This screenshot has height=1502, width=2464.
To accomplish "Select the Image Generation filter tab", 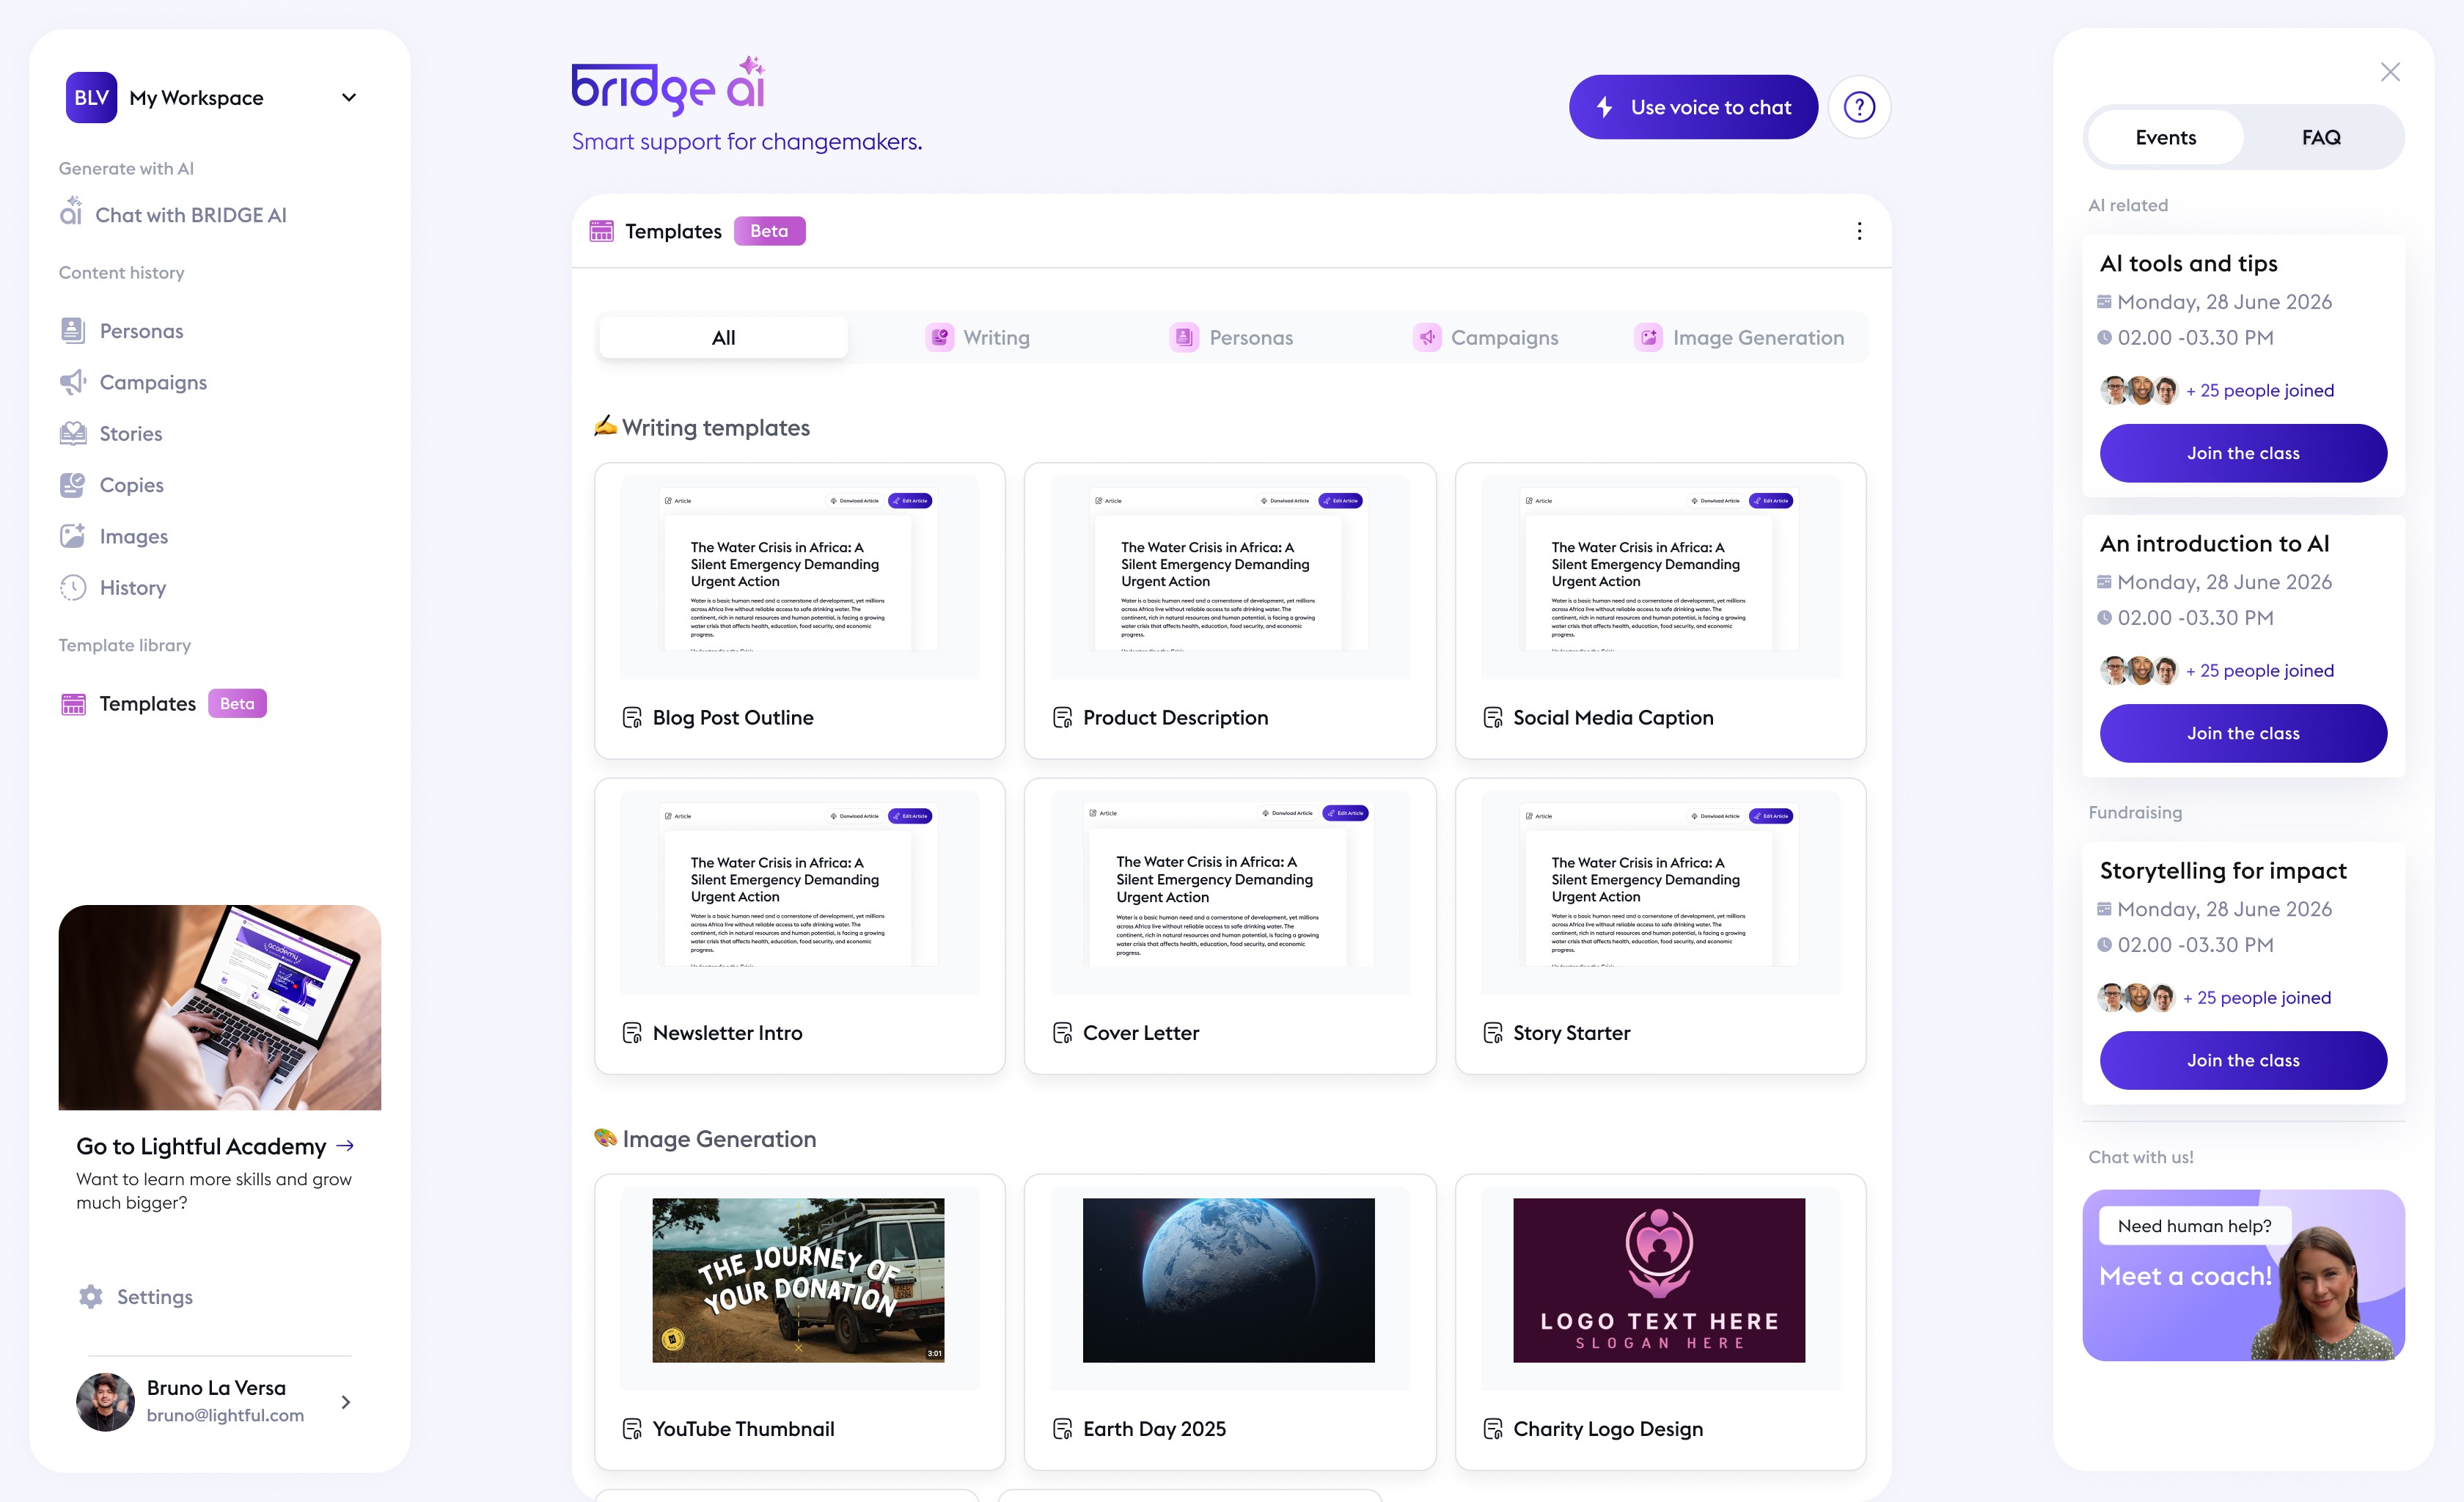I will point(1740,338).
